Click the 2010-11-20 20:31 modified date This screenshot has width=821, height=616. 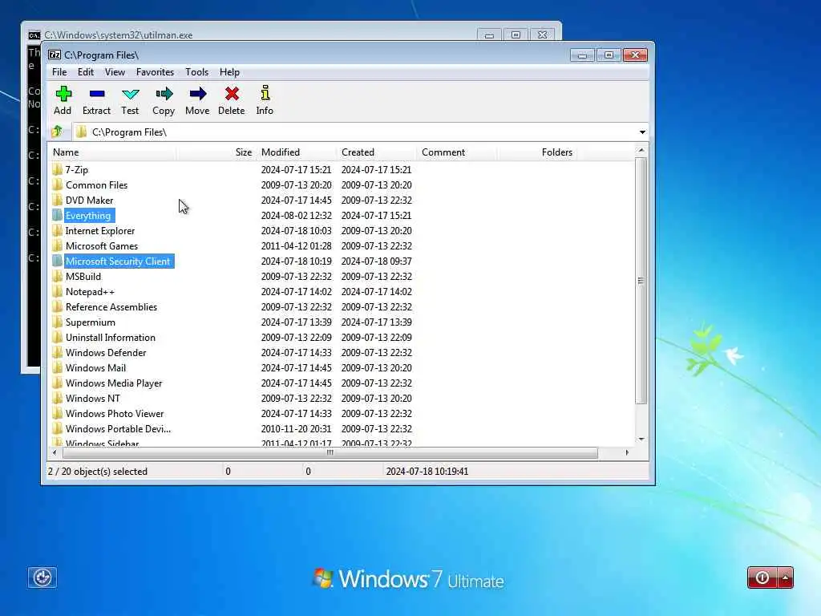coord(297,428)
